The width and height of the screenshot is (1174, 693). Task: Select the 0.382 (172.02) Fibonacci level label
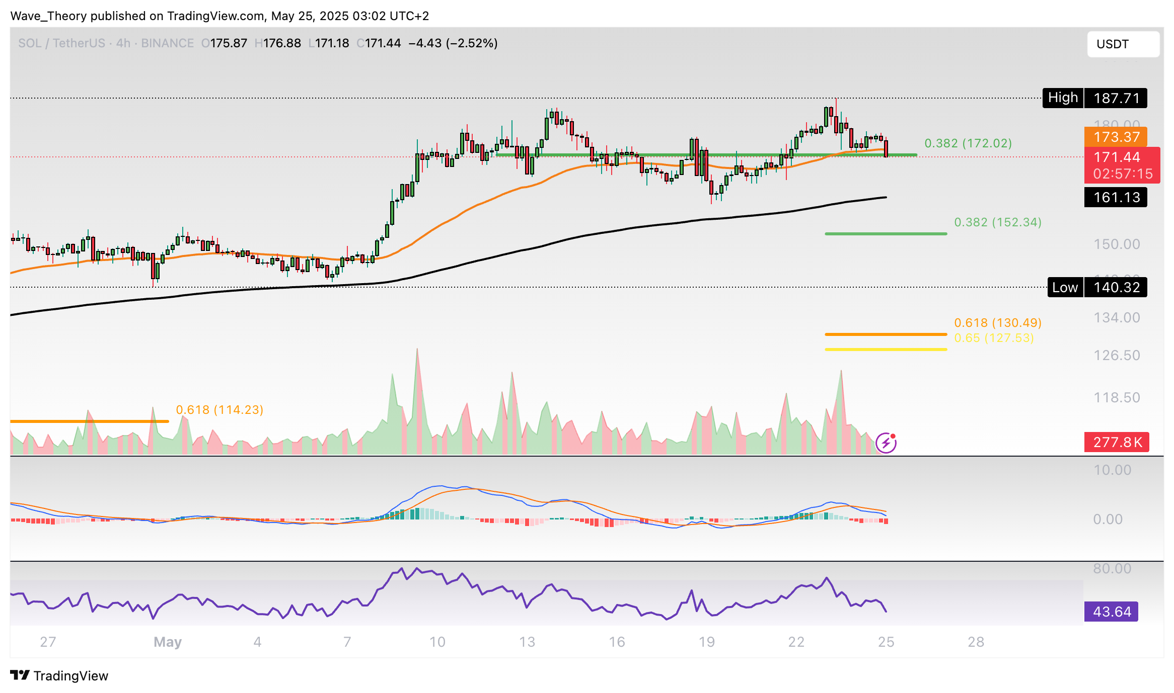[x=968, y=143]
